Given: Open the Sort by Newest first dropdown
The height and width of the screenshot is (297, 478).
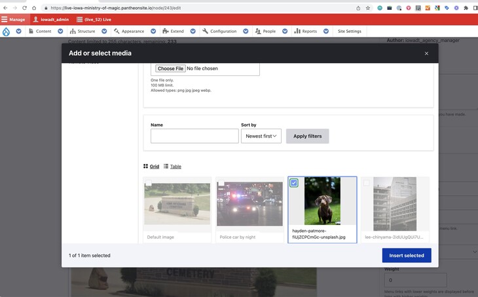Looking at the screenshot, I should 261,136.
